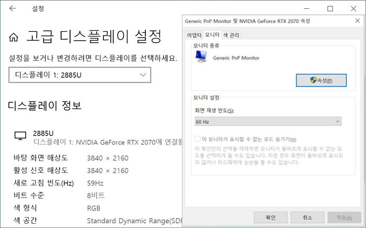Expand the 60 Hz screen refresh rate dropdown

click(268, 122)
